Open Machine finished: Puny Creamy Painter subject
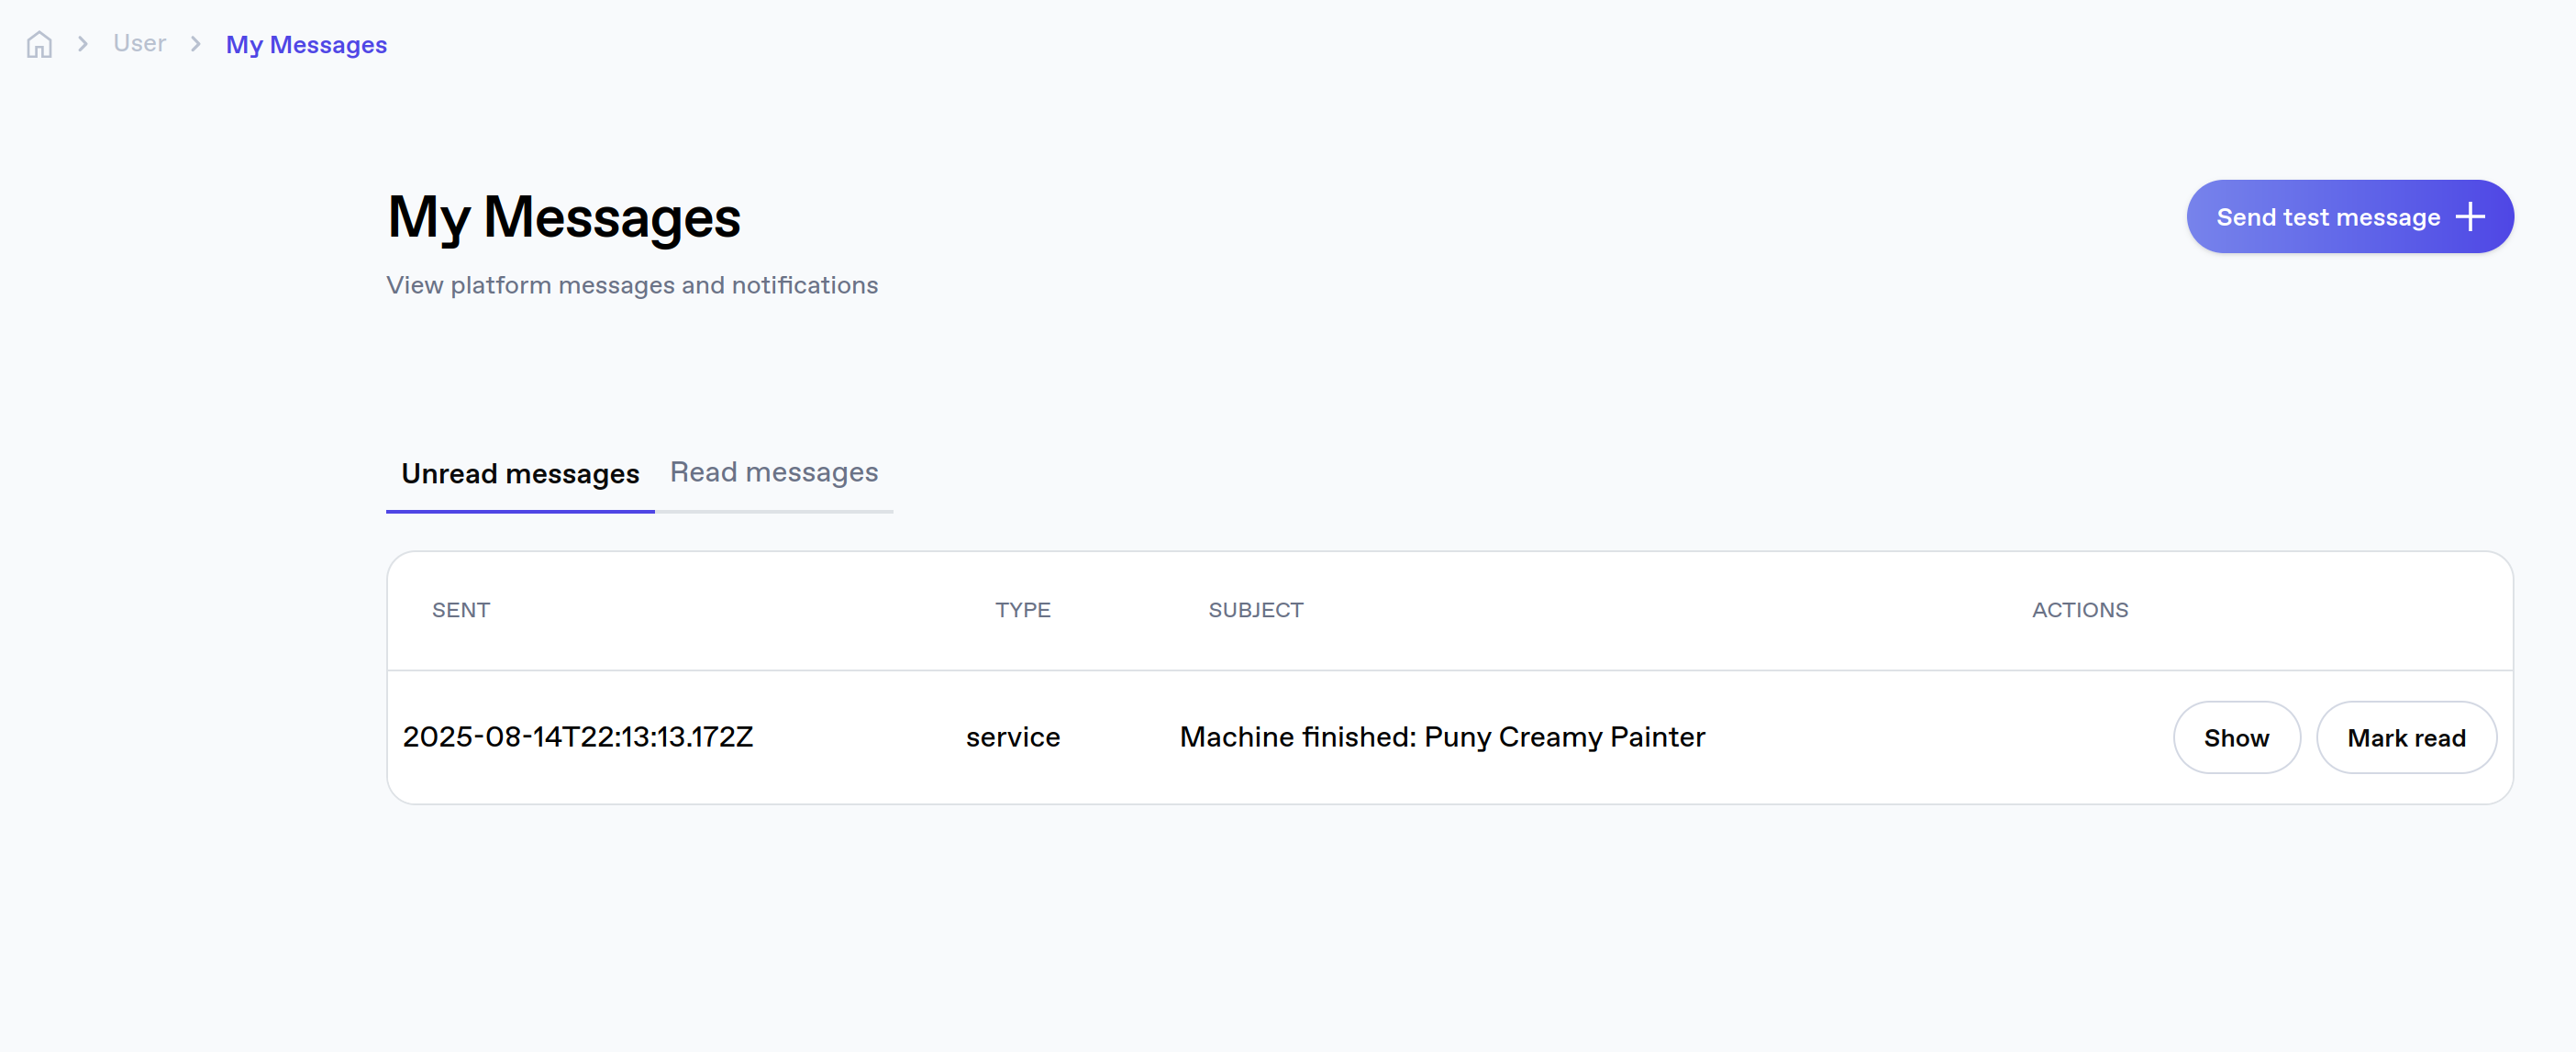 [1443, 737]
